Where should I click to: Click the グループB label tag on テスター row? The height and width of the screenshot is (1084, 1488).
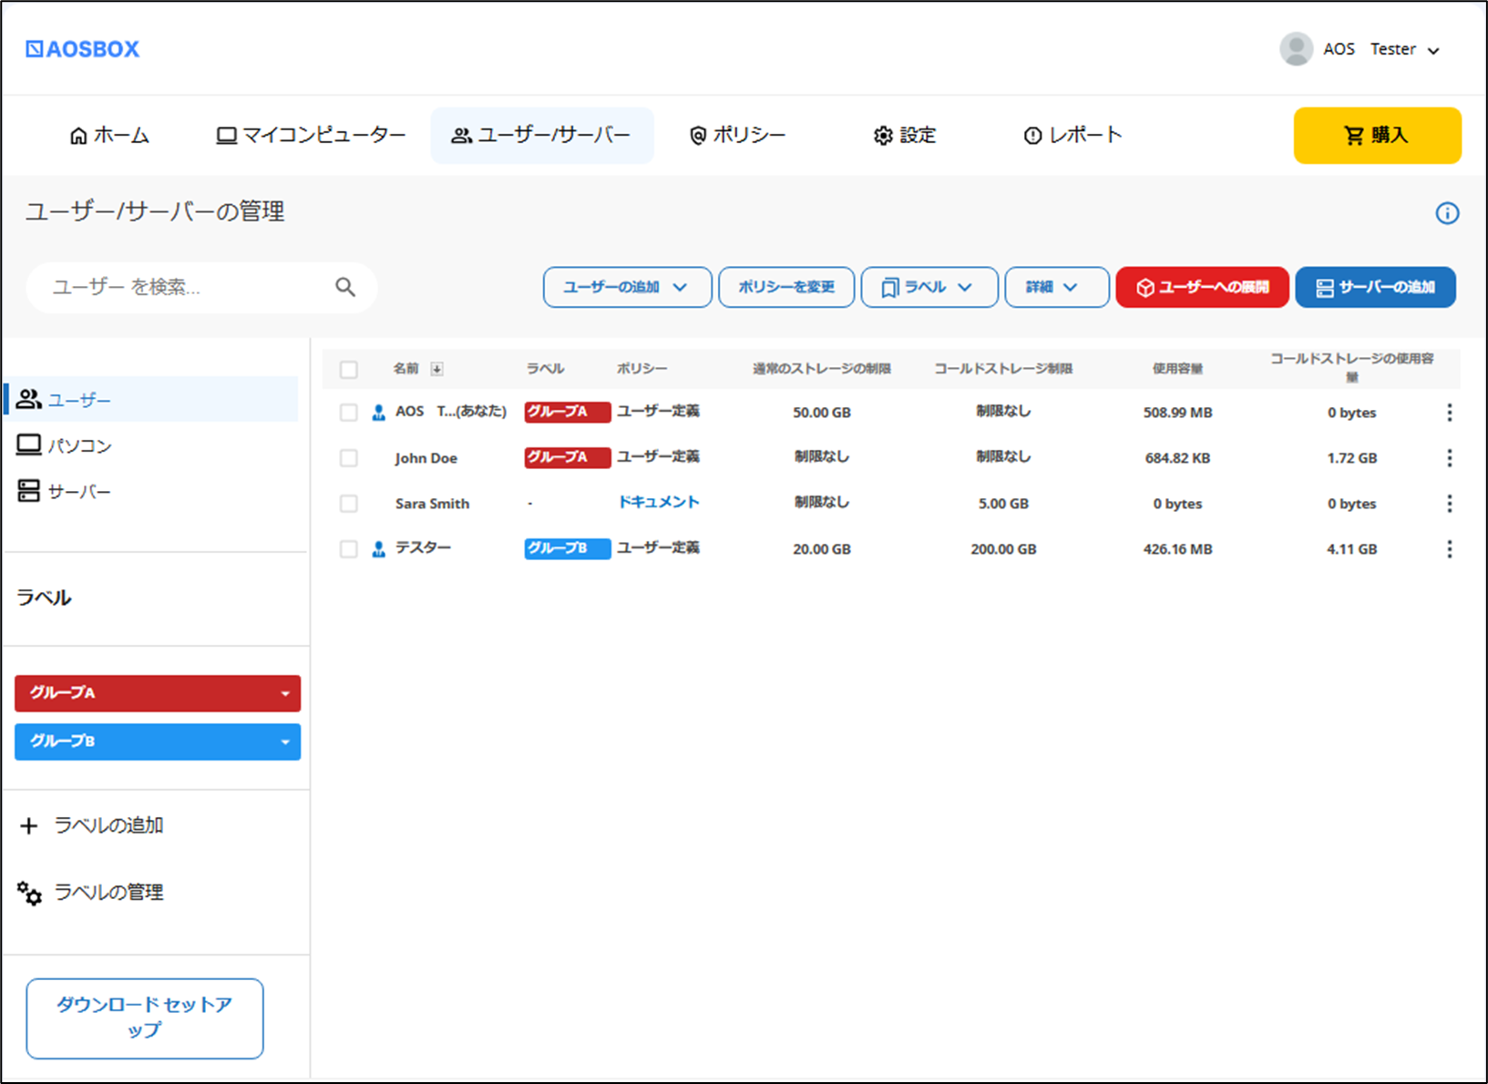pos(567,548)
